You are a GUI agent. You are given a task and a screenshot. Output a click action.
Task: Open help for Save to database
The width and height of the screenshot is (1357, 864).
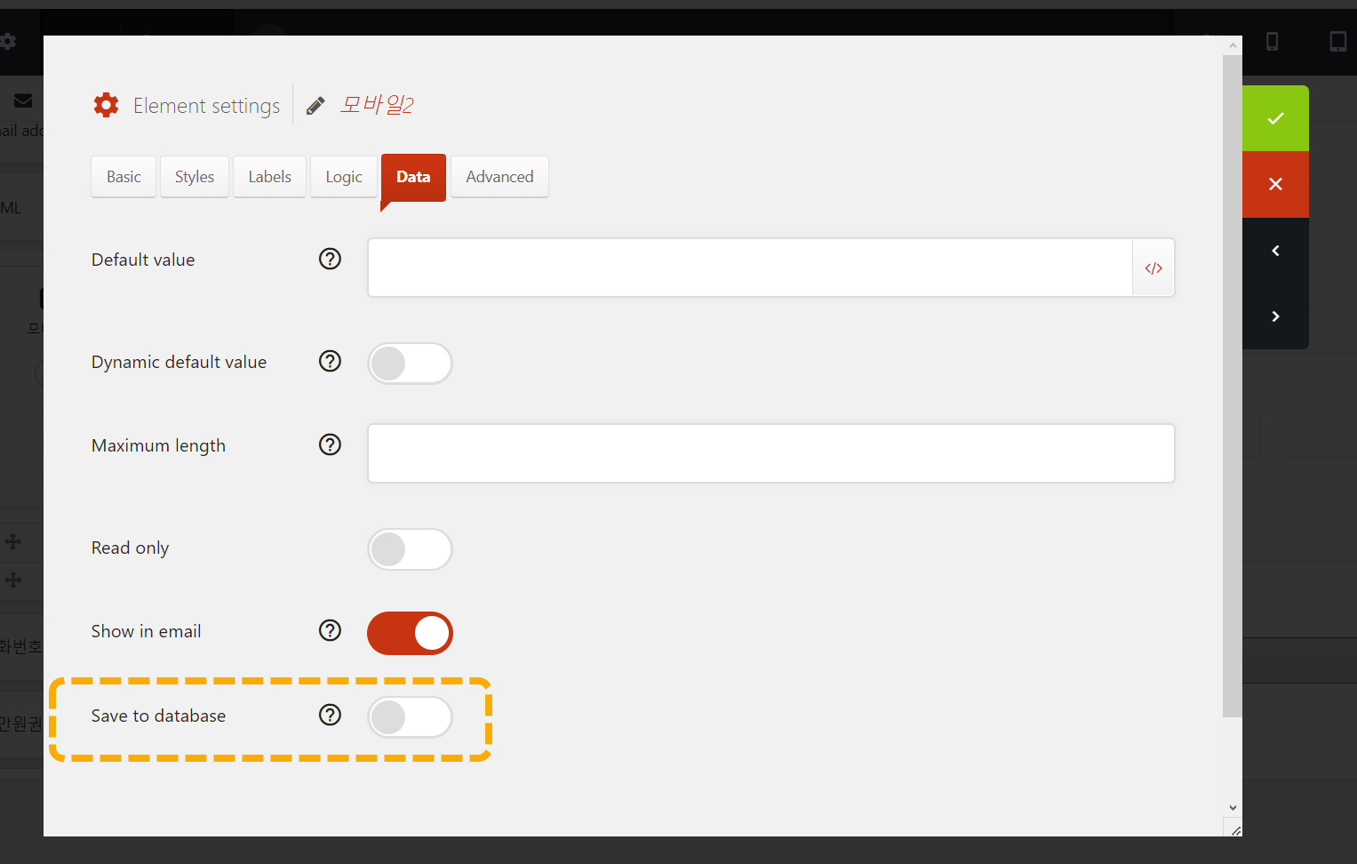click(x=330, y=715)
